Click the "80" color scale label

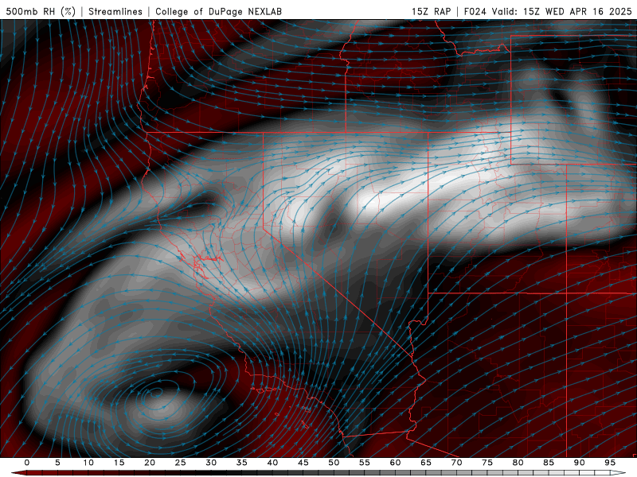[x=518, y=463]
